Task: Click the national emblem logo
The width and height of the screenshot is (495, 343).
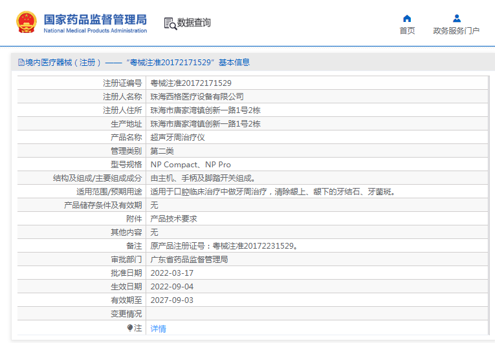Action: click(27, 22)
